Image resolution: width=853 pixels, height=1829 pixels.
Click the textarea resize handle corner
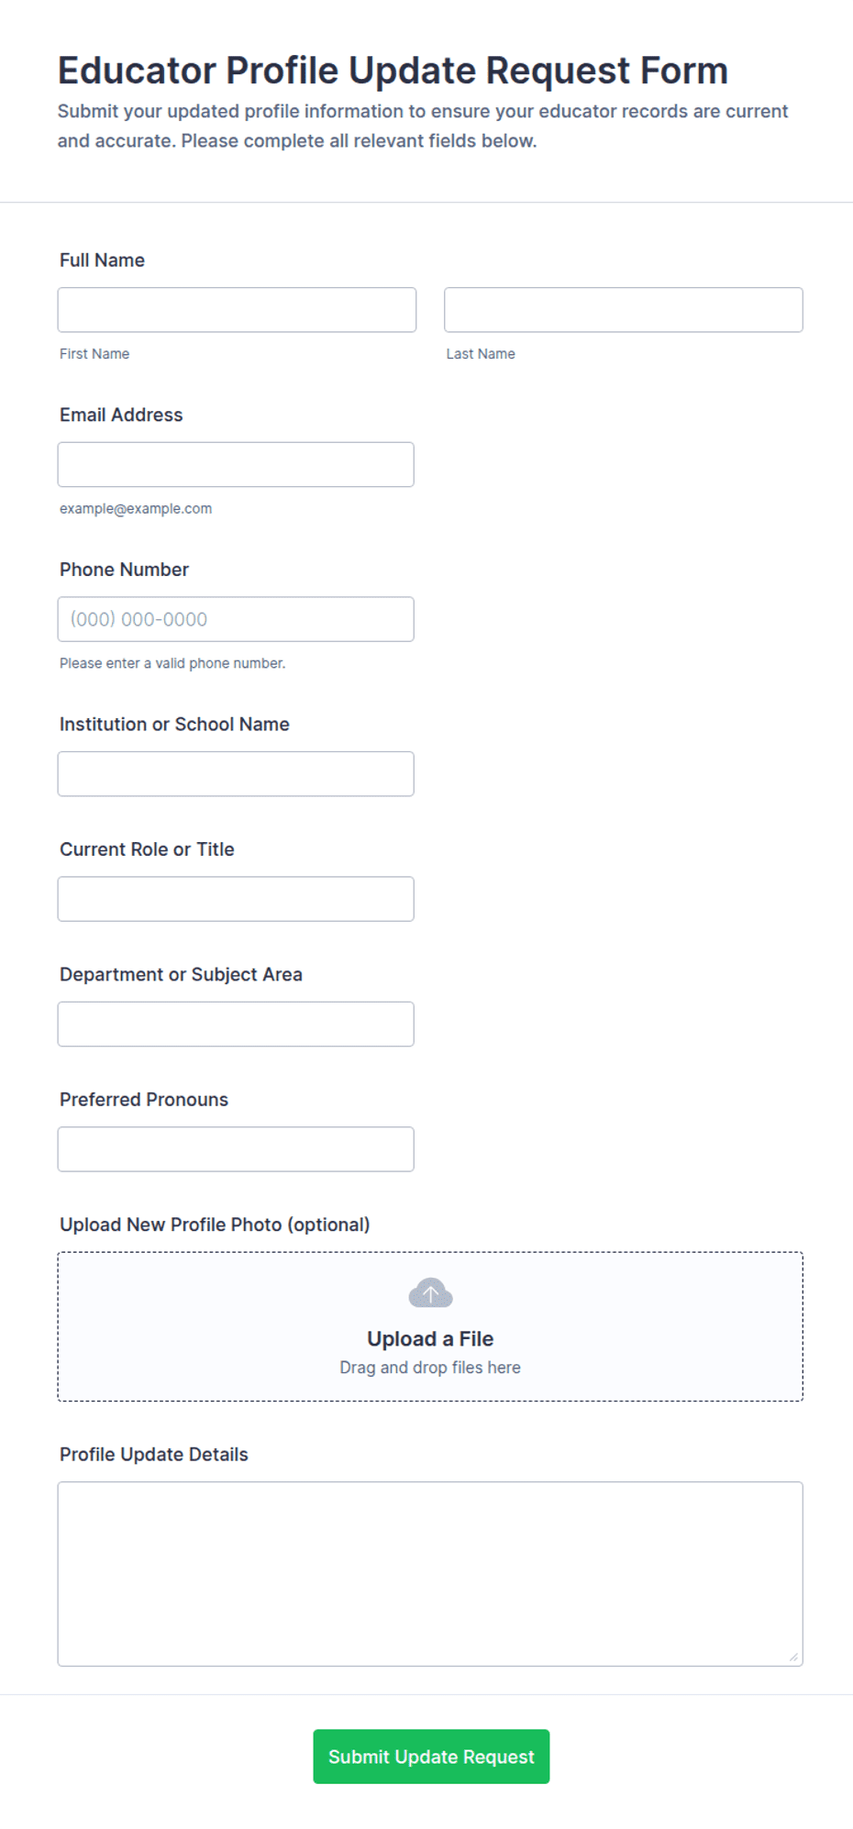pyautogui.click(x=793, y=1657)
